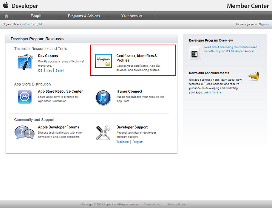Click the Certificate icon

[x=104, y=61]
